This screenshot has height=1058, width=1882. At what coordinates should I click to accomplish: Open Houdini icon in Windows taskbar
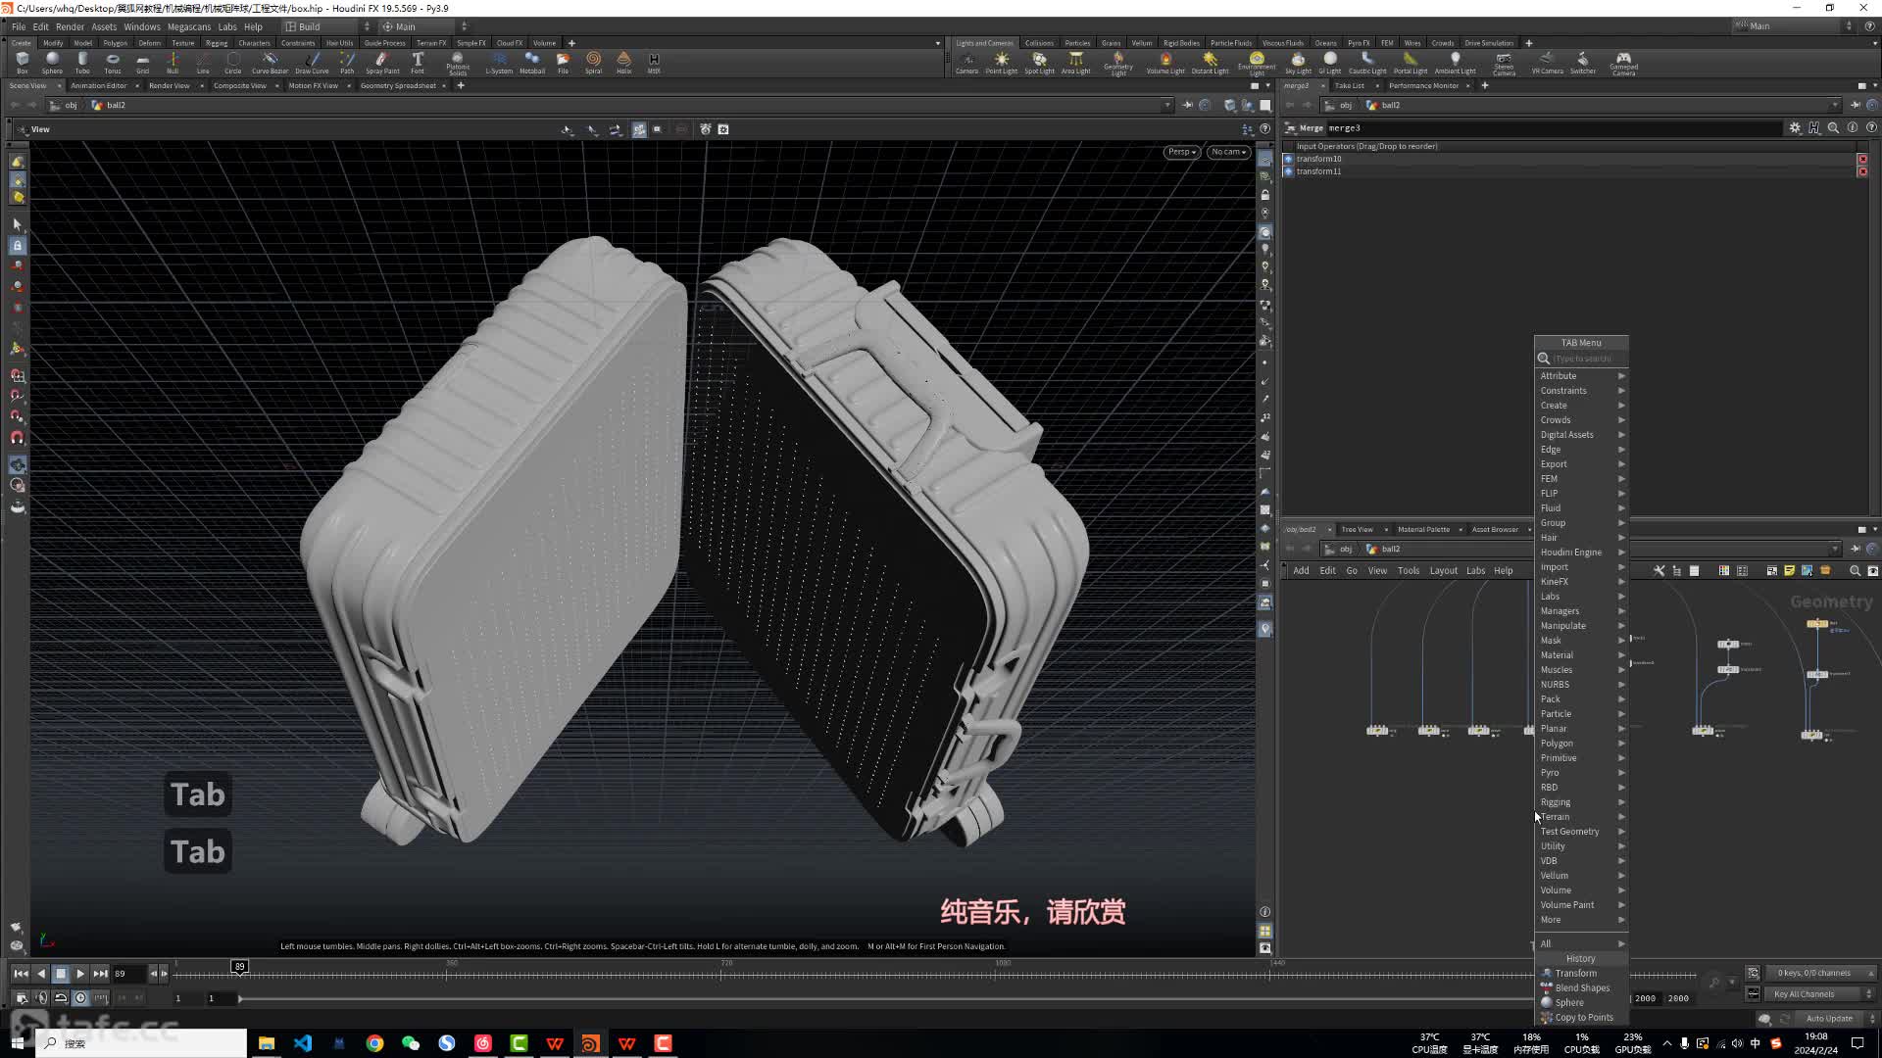(x=590, y=1043)
